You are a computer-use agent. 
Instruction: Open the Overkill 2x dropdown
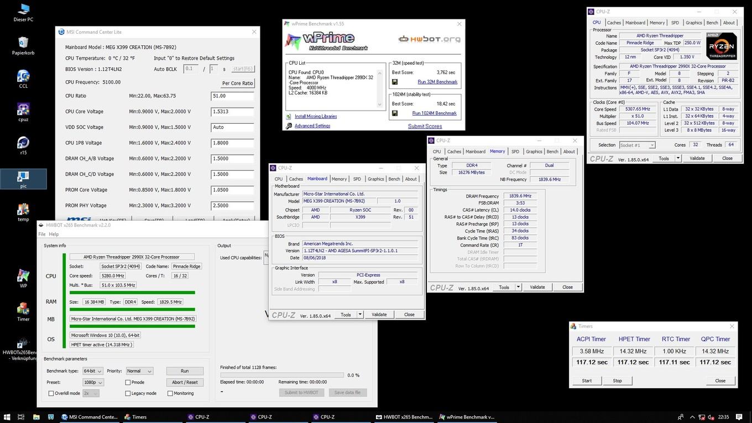coord(91,393)
